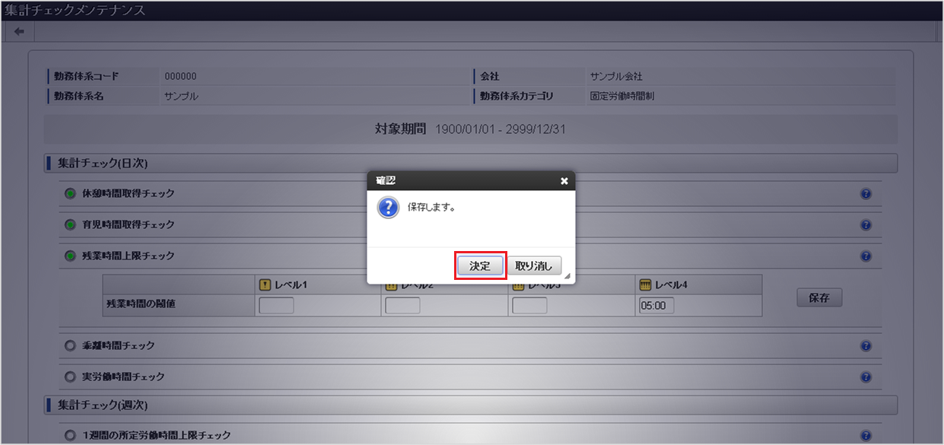Screen dimensions: 944x445
Task: Toggle the 休憩時間取得チェック radio indicator
Action: 70,193
